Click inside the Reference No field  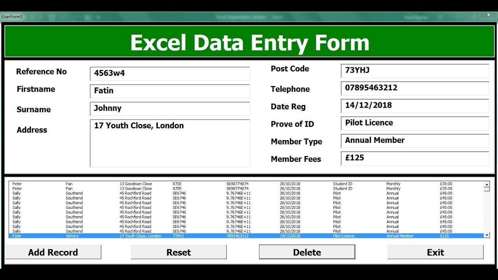click(170, 73)
